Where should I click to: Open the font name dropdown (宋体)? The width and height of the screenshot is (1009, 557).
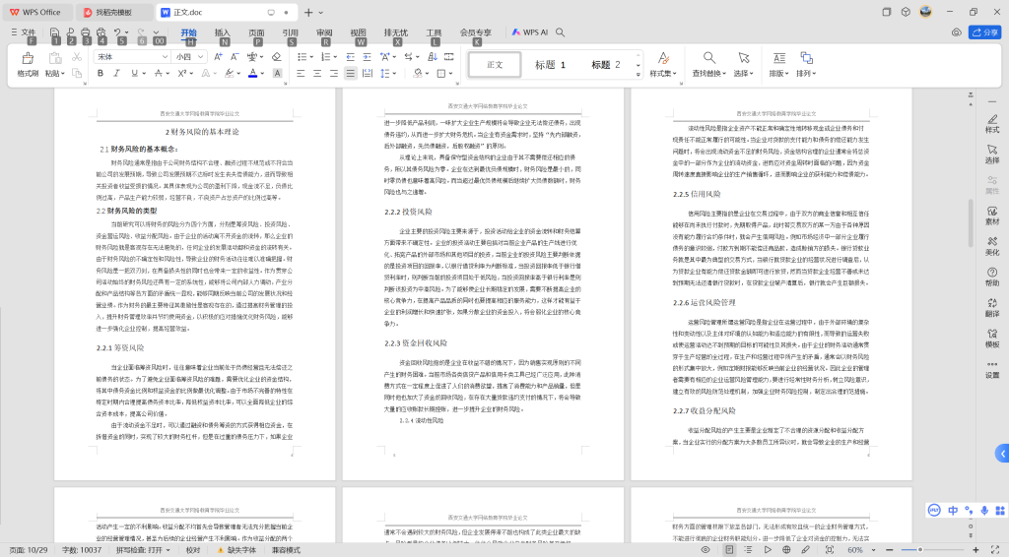(165, 57)
